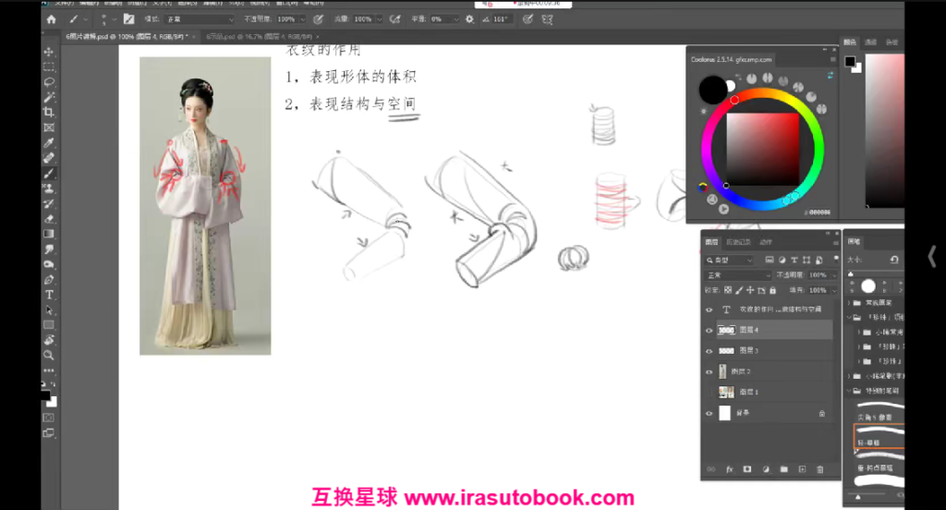Select the Eraser tool
The height and width of the screenshot is (510, 946).
point(49,218)
